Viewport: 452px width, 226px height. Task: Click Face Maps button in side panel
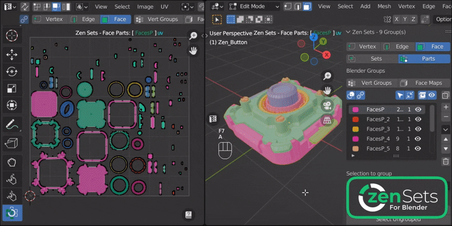tap(424, 83)
